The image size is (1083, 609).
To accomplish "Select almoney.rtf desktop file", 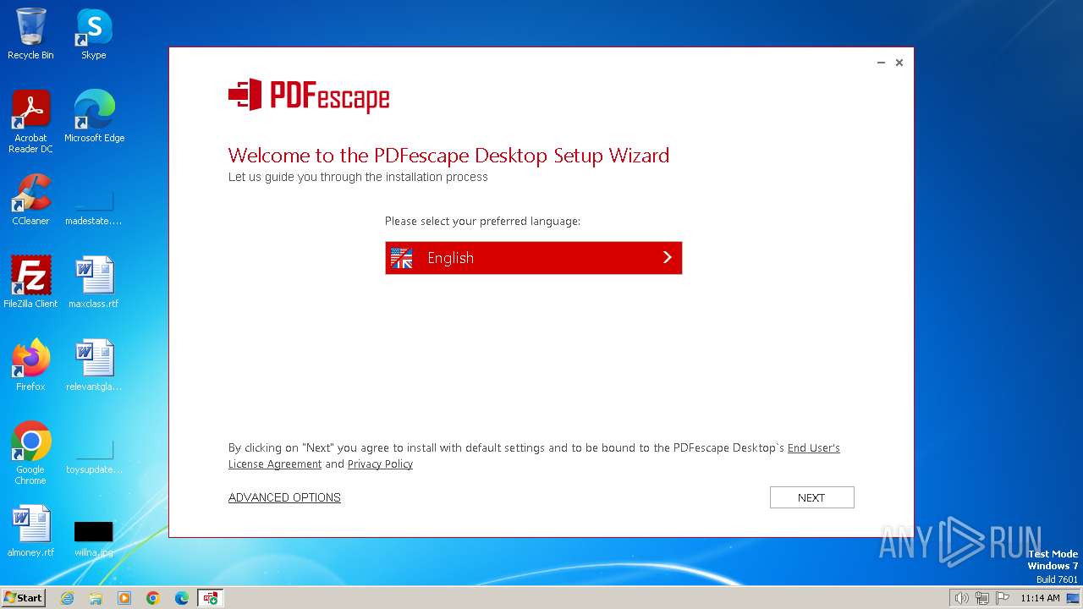I will tap(30, 530).
